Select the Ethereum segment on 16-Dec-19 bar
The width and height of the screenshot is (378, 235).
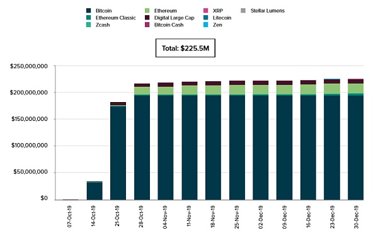pos(308,89)
